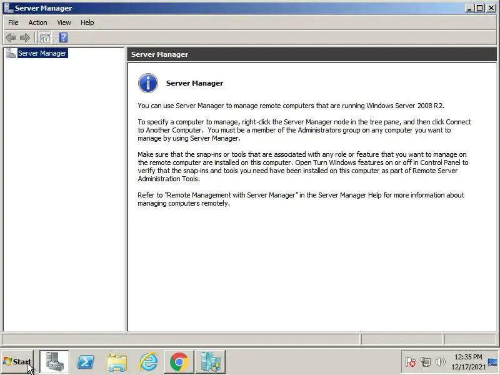Screen dimensions: 500x375
Task: Toggle the Show/Hide Console Tree icon
Action: pos(44,38)
